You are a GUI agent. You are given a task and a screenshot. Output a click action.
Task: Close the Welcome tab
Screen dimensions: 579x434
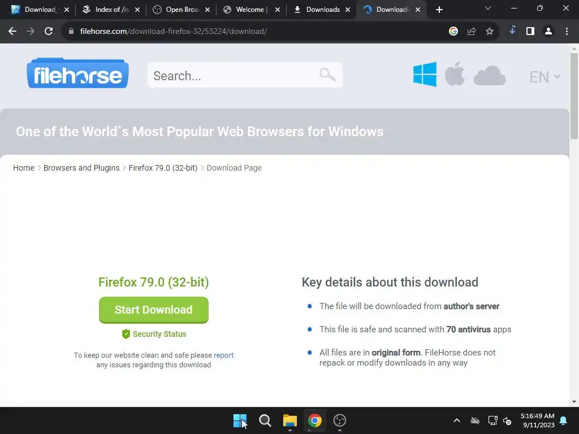[278, 10]
